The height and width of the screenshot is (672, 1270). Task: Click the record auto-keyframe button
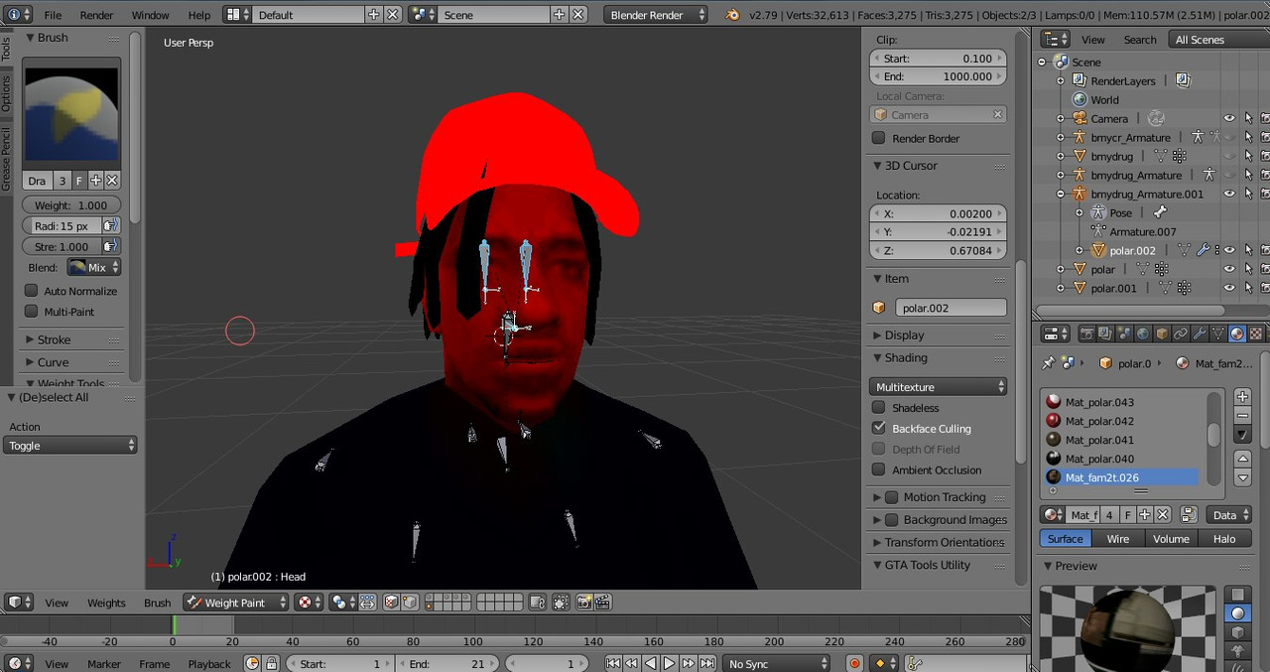pyautogui.click(x=854, y=663)
